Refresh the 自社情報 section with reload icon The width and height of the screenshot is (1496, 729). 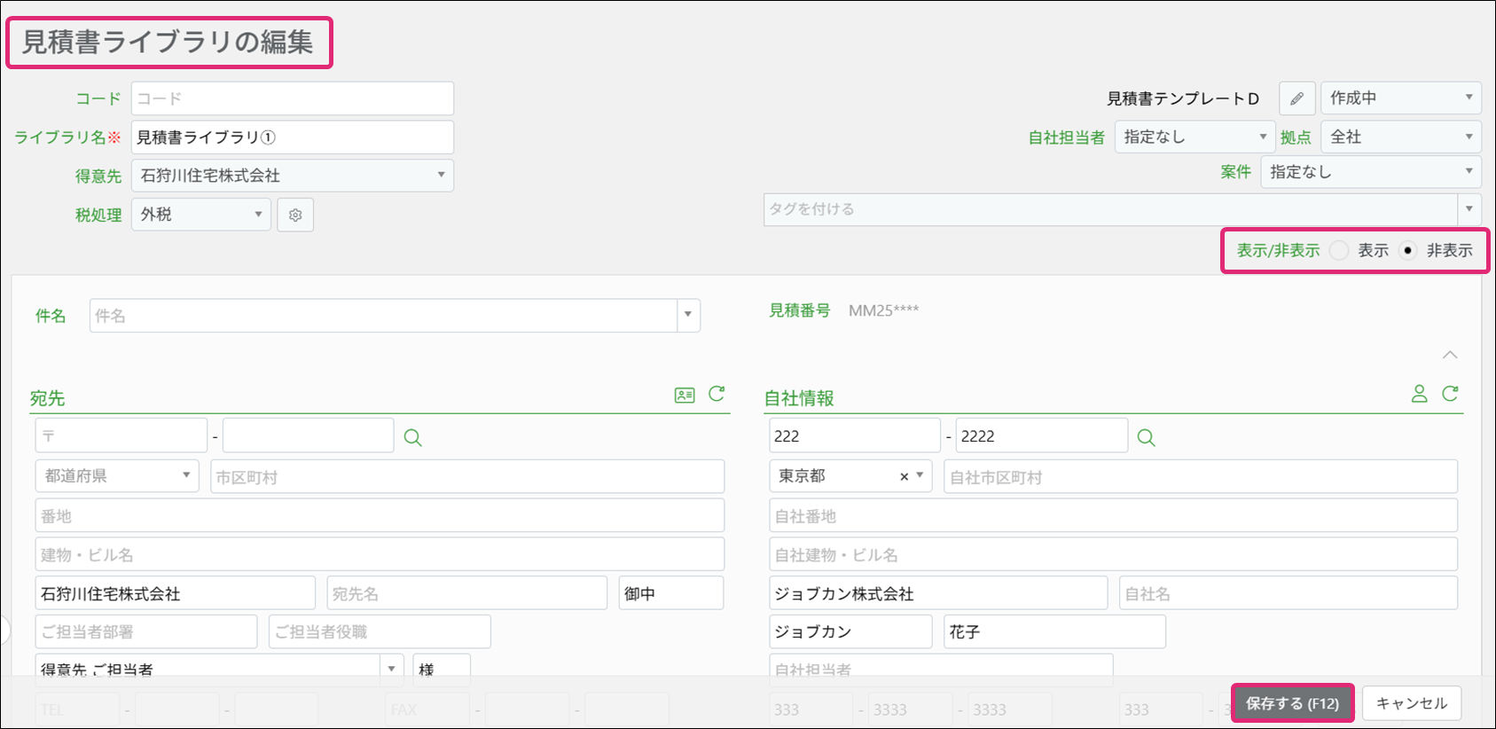[x=1450, y=394]
